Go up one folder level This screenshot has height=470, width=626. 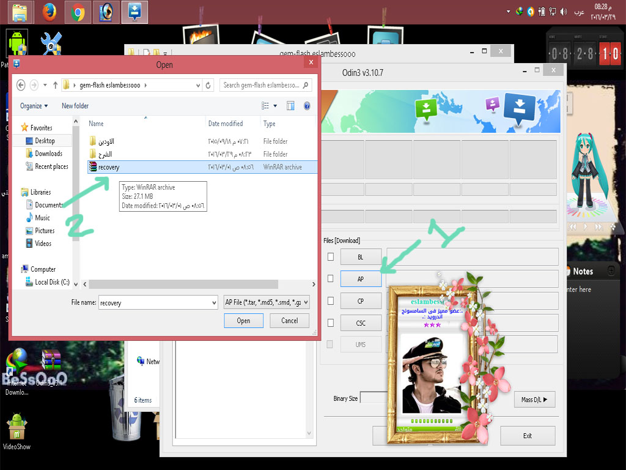click(x=55, y=85)
